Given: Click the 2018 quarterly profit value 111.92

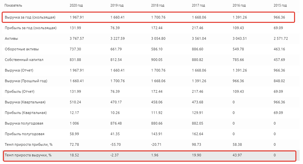Looking at the screenshot, I should pos(157,113).
